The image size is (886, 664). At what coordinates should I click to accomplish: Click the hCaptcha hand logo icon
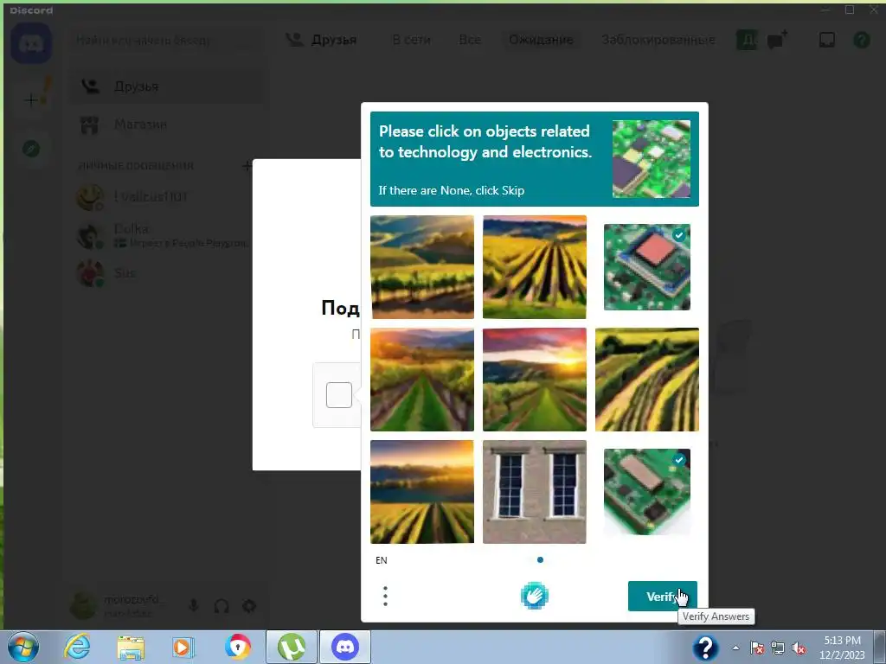coord(534,596)
